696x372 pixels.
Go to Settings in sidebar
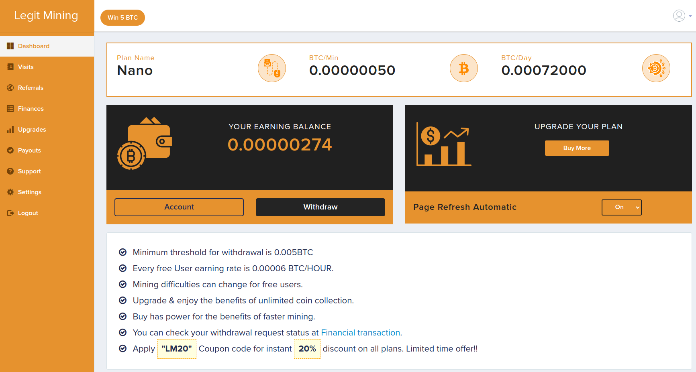(47, 192)
